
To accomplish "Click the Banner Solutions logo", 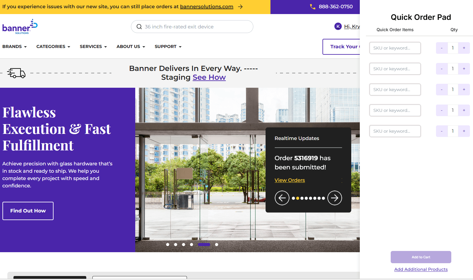I will (20, 27).
